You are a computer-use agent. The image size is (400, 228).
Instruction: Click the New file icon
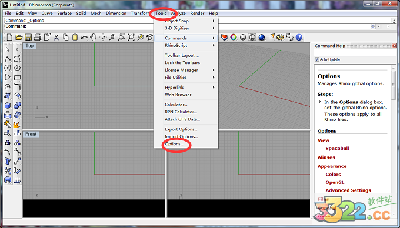click(9, 37)
